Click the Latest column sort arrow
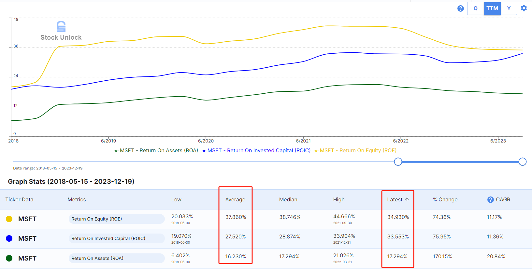The width and height of the screenshot is (532, 269). click(407, 199)
